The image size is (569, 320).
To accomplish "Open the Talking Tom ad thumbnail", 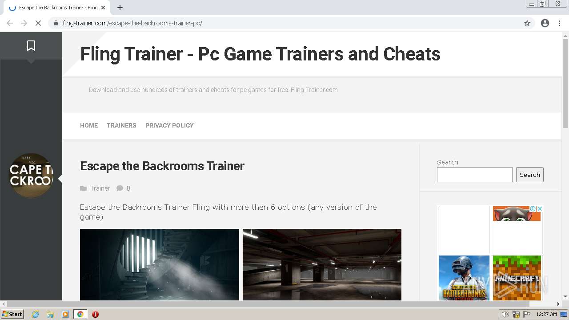I will (517, 214).
